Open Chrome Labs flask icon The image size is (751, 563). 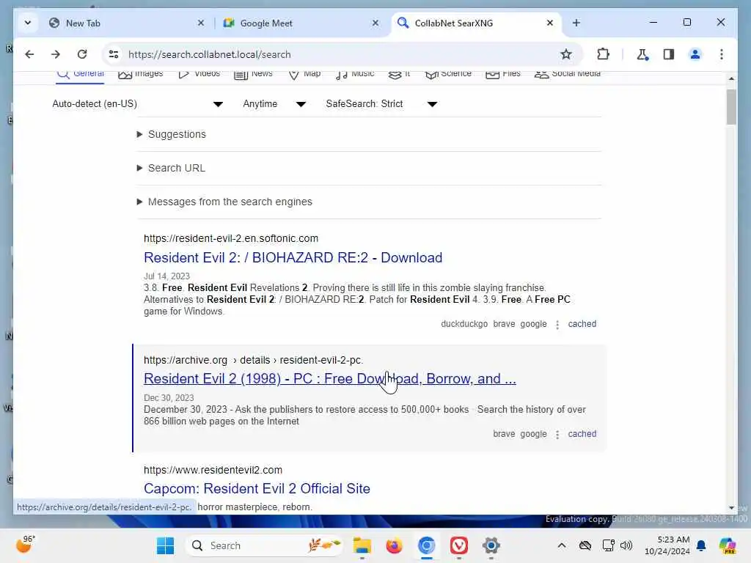[x=642, y=54]
